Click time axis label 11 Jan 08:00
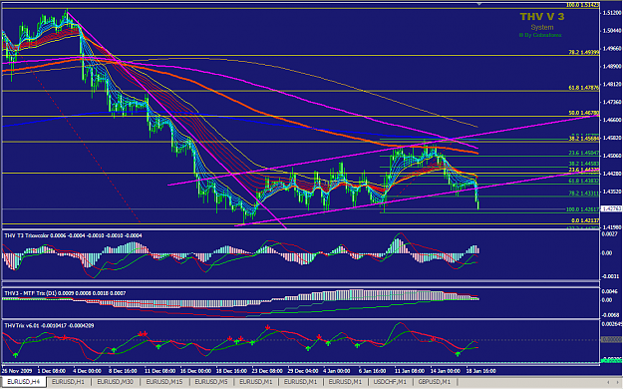623x389 pixels. [x=410, y=371]
